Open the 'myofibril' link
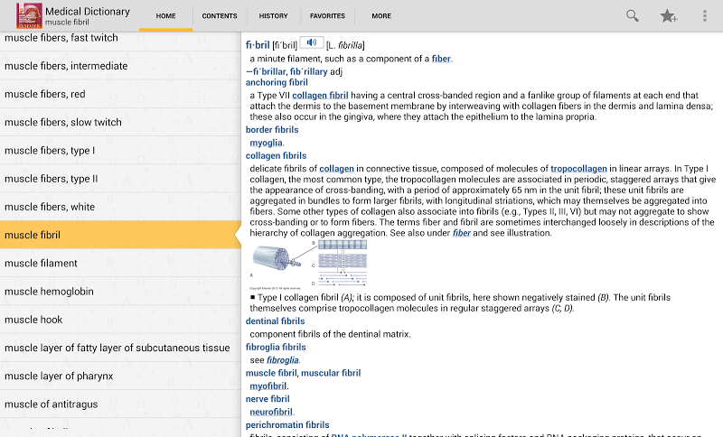 (268, 386)
